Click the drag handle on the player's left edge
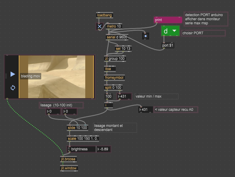 [x=6, y=76]
